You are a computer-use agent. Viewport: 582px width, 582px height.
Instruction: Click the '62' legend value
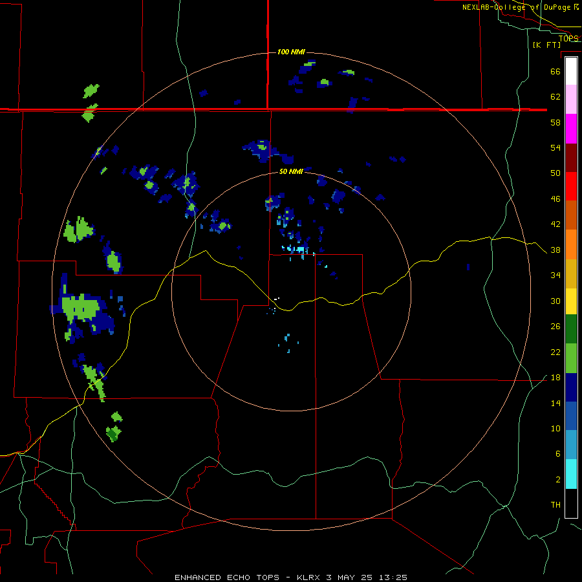555,97
